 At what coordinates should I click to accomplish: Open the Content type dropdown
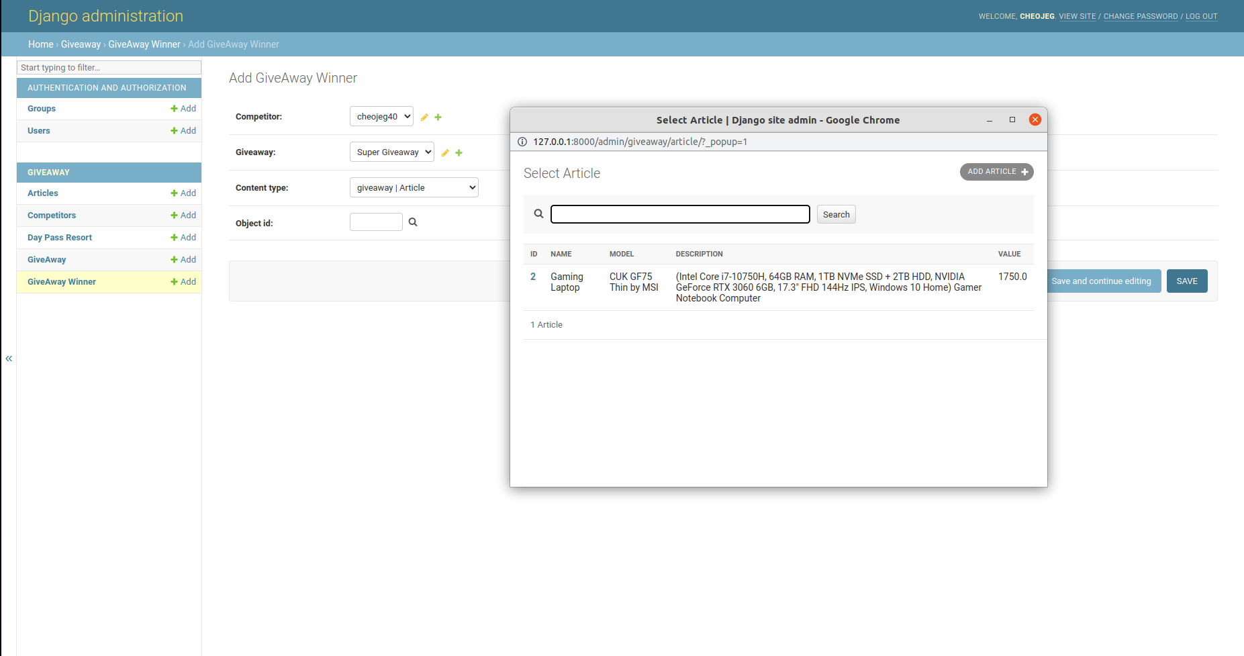coord(414,188)
